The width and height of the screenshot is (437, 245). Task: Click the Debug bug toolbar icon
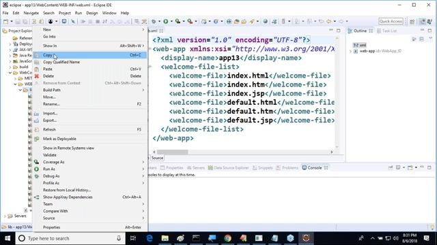point(154,21)
